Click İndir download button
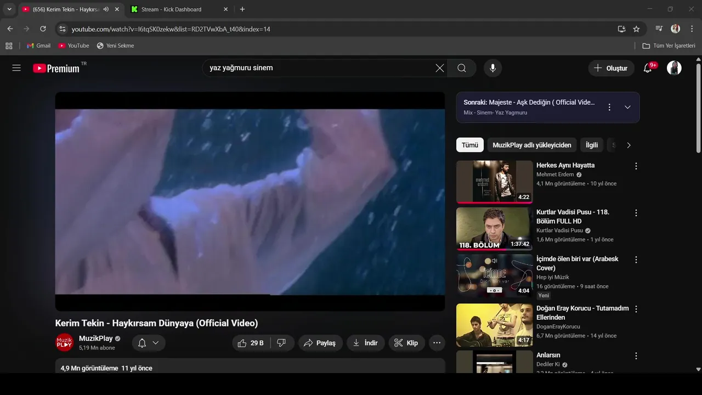The height and width of the screenshot is (395, 702). pos(365,343)
